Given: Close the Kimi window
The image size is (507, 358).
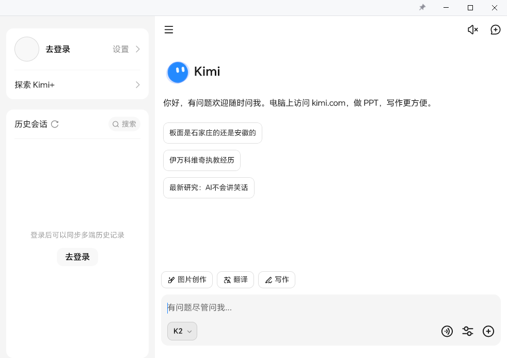Looking at the screenshot, I should (x=495, y=7).
